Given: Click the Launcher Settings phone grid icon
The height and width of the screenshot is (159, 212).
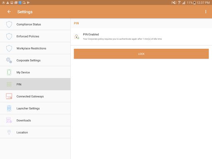Looking at the screenshot, I should click(x=9, y=108).
